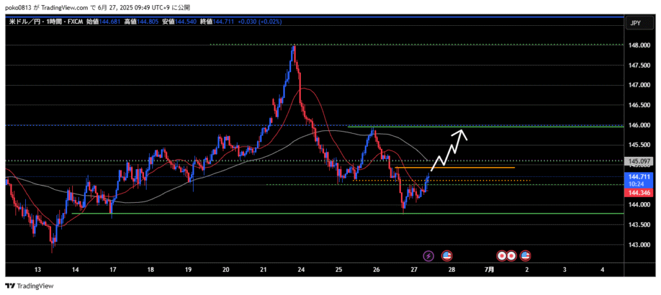This screenshot has width=661, height=295.
Task: Click the 21 date label on time axis
Action: click(x=263, y=269)
